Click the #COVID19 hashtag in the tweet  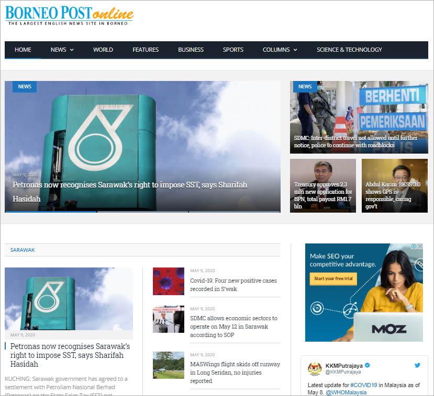[364, 385]
